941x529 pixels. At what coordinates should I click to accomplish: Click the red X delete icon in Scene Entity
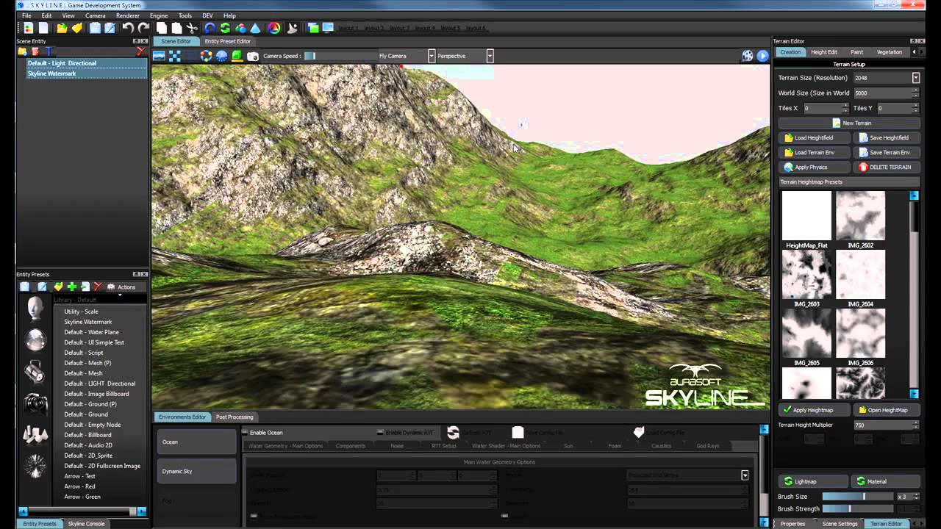coord(141,51)
